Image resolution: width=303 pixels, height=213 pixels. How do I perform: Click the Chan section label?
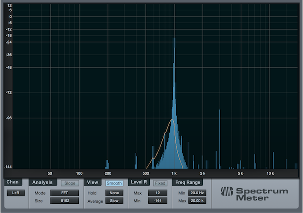pos(12,182)
